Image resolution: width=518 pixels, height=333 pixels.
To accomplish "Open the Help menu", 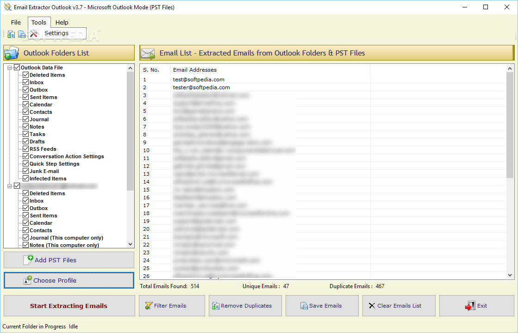I will tap(61, 22).
